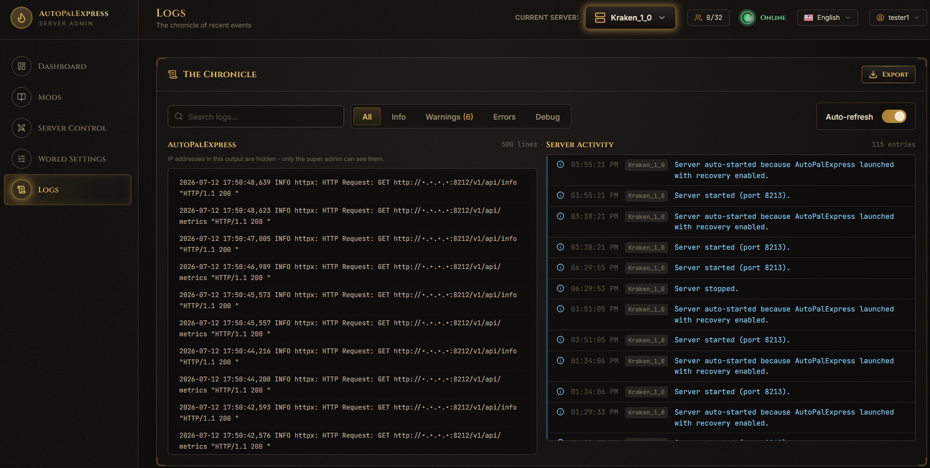Screen dimensions: 930x468
Task: Filter logs by Errors
Action: click(504, 117)
